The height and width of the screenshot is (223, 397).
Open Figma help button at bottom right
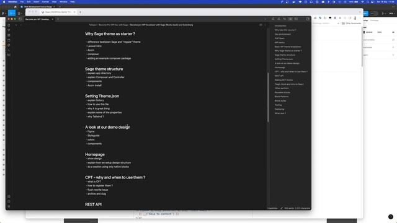[391, 217]
